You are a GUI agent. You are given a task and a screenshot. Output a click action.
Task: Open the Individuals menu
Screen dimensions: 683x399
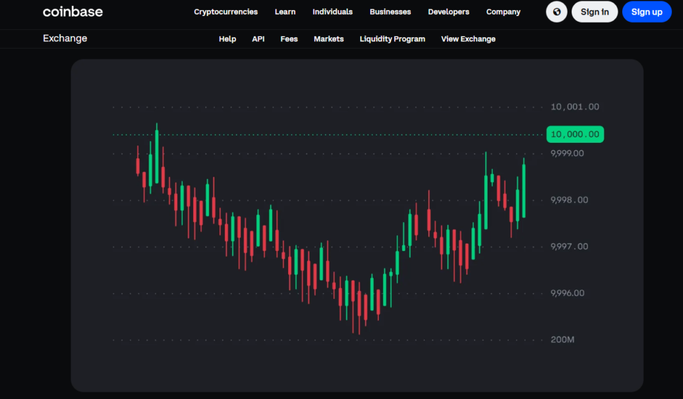pos(332,12)
